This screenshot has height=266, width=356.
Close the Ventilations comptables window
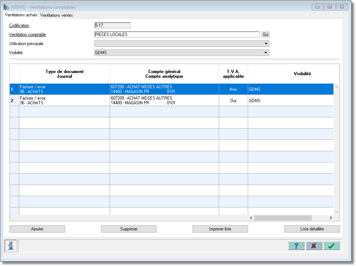click(x=342, y=7)
